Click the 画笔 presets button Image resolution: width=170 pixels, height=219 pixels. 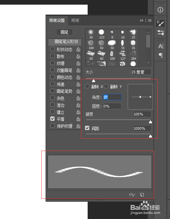(64, 32)
